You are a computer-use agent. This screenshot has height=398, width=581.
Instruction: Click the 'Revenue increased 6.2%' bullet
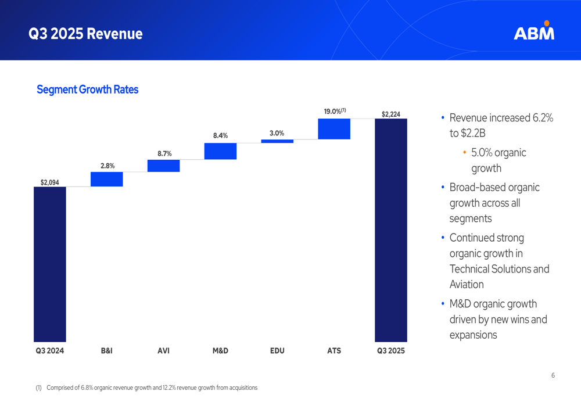pos(500,126)
